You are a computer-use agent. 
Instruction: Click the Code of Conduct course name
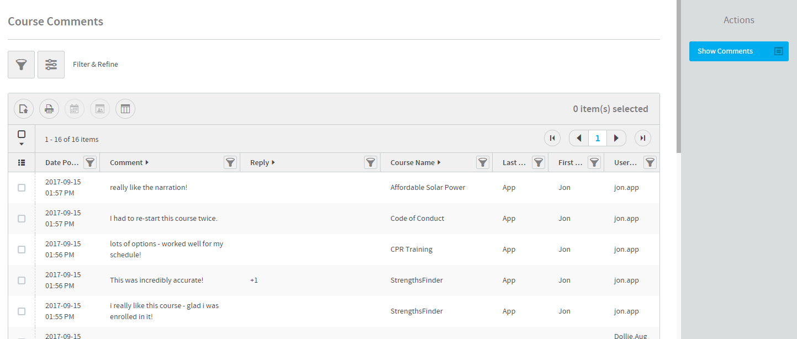tap(418, 219)
